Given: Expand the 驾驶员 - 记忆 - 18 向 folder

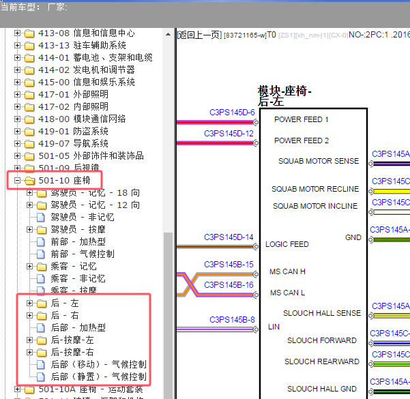Looking at the screenshot, I should click(29, 193).
